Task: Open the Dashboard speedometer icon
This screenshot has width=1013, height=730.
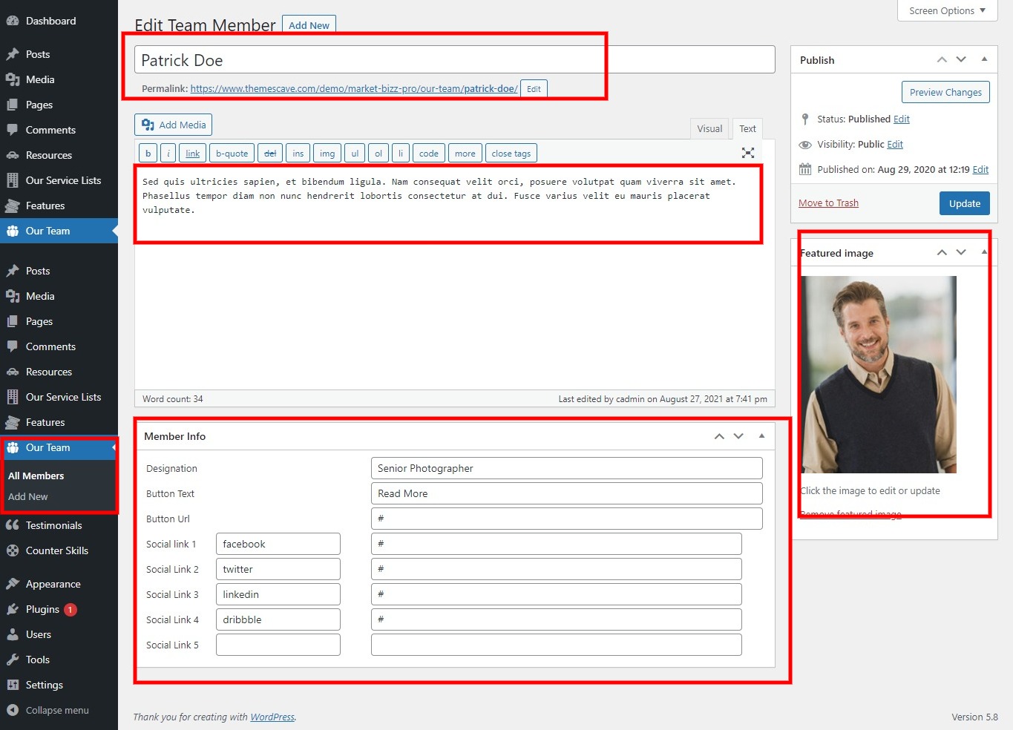Action: [x=13, y=21]
